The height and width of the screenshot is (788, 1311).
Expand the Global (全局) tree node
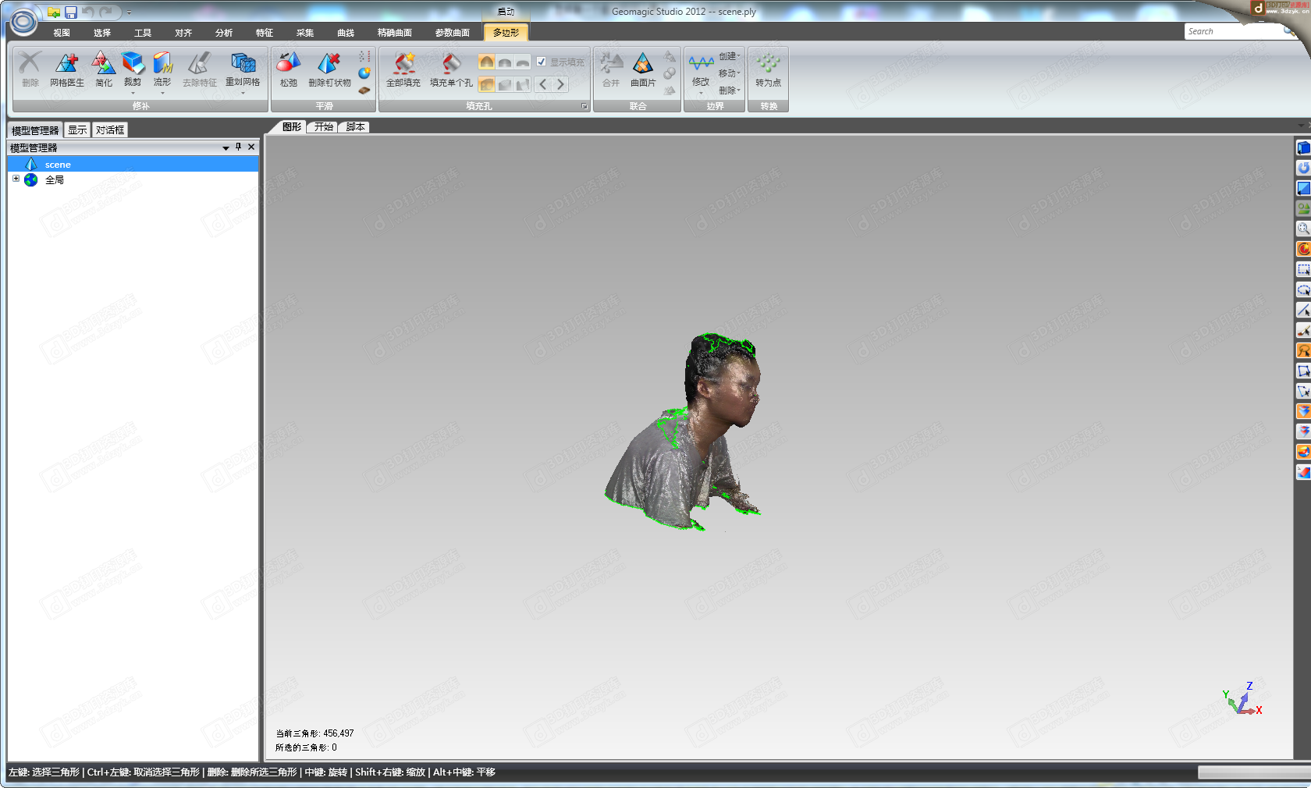click(16, 179)
